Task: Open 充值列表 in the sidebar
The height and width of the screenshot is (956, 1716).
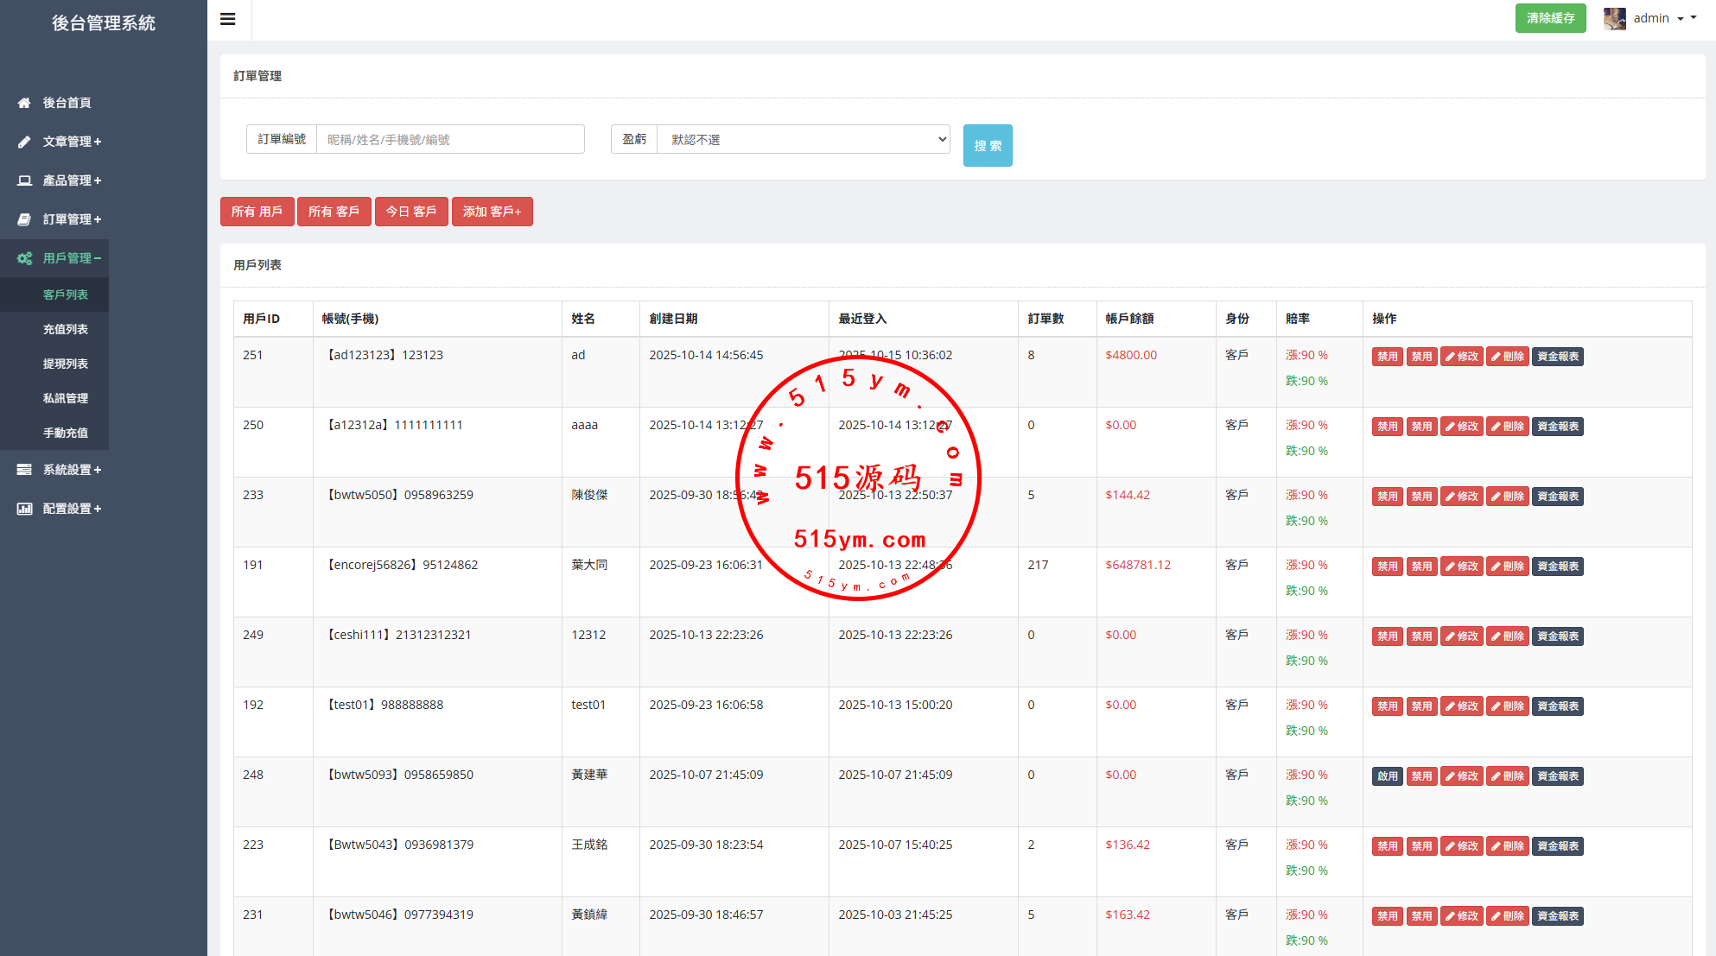Action: 66,329
